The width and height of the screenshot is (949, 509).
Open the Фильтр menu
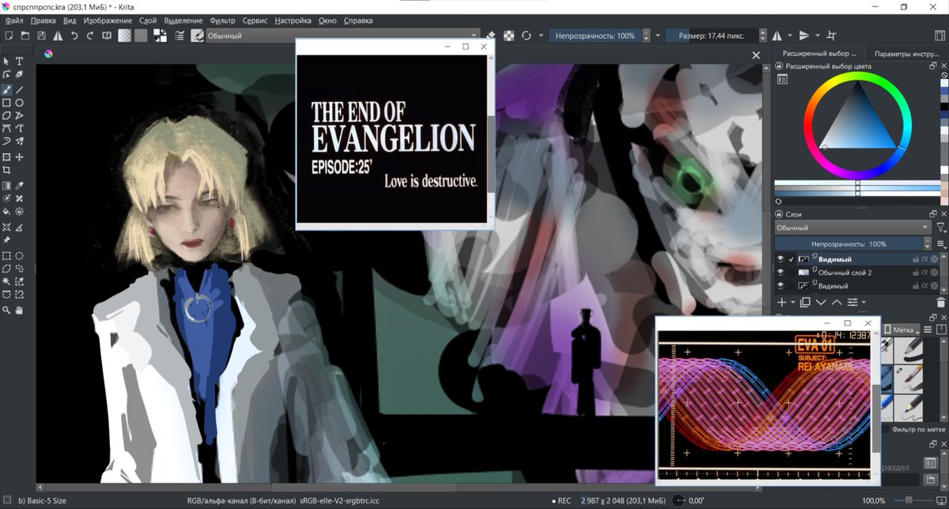(x=223, y=21)
